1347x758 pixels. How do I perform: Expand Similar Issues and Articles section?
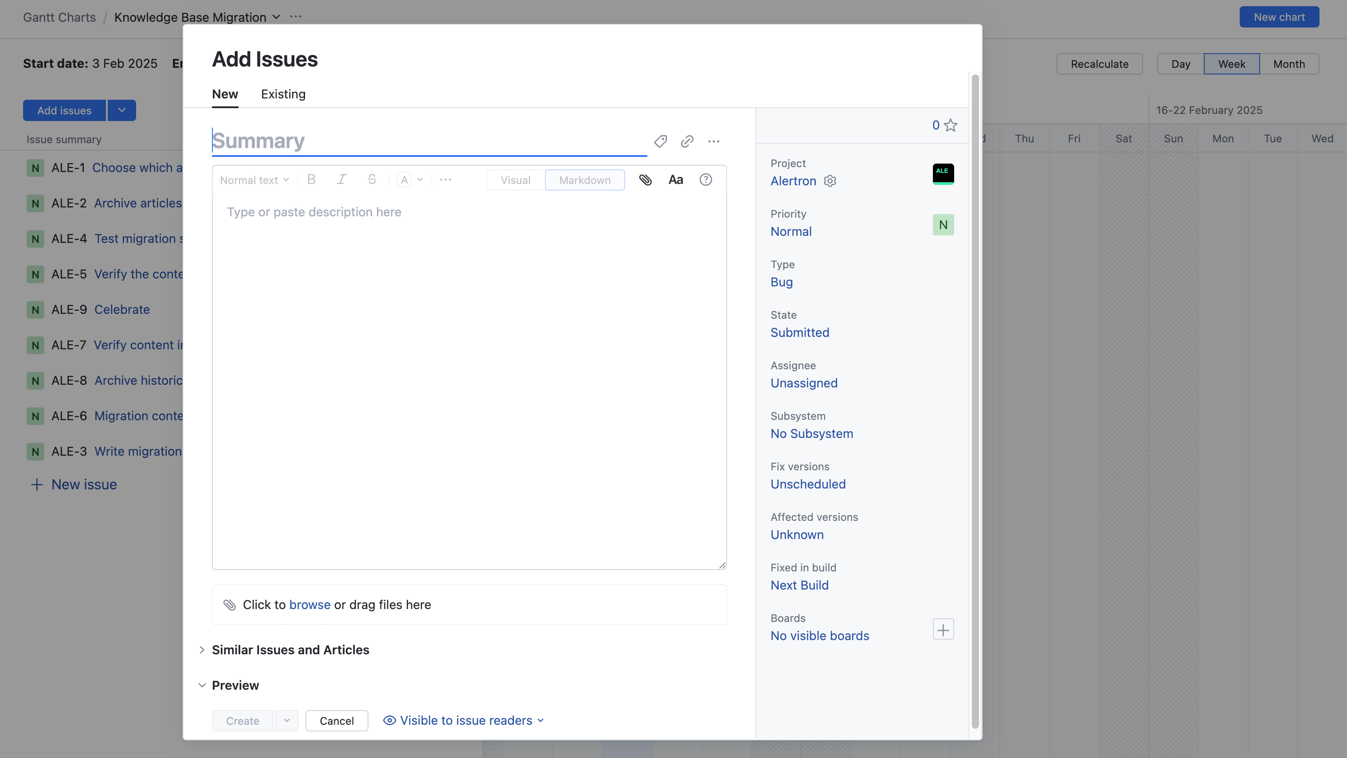(290, 650)
